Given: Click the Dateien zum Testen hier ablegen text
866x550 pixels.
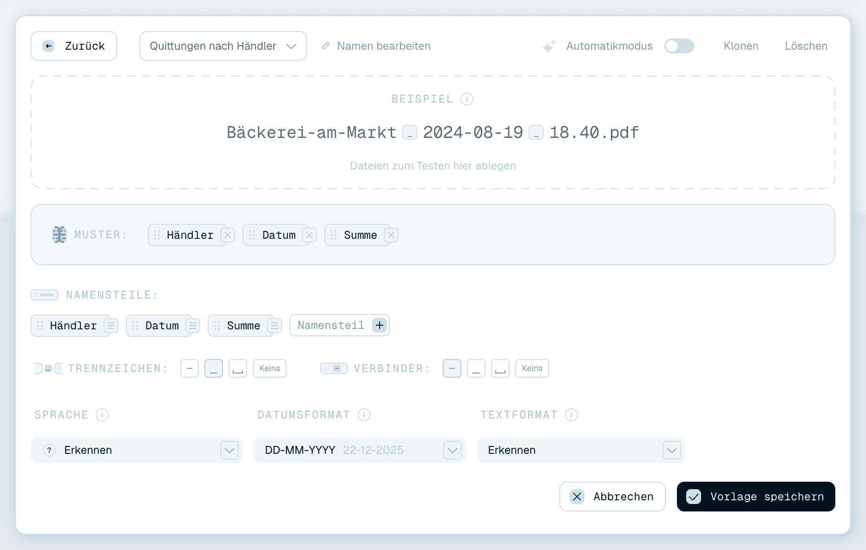Looking at the screenshot, I should tap(433, 166).
